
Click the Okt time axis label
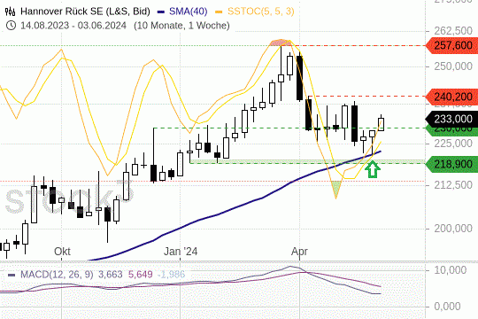point(62,252)
